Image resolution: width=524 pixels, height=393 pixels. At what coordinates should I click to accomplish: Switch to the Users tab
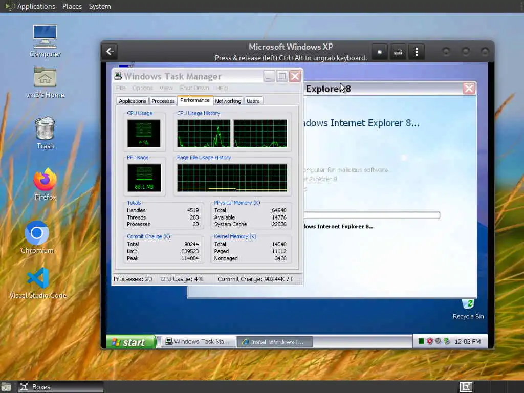pyautogui.click(x=253, y=101)
